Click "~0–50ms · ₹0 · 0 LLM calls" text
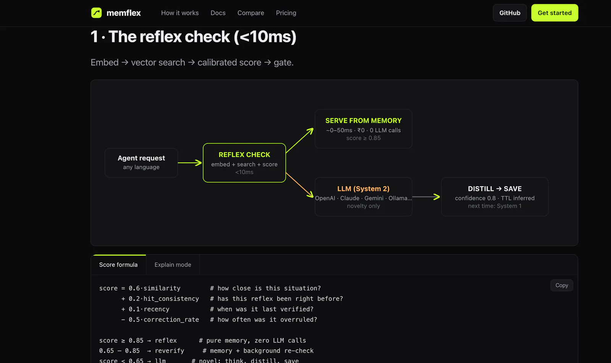The width and height of the screenshot is (611, 363). (x=364, y=130)
